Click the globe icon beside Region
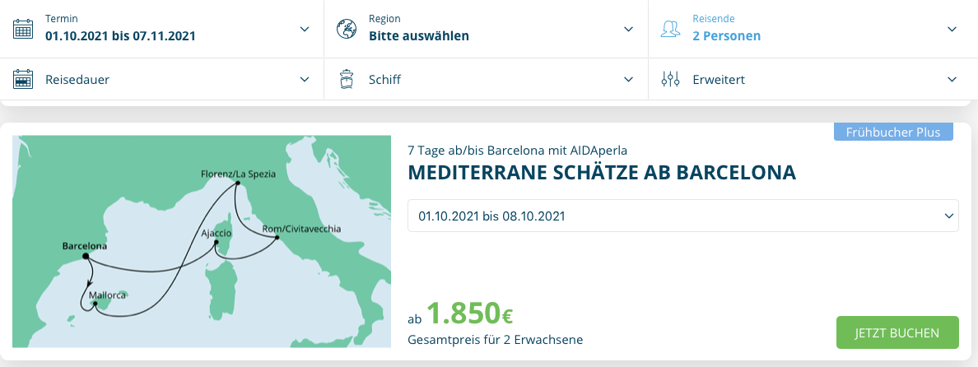The image size is (978, 367). coord(347,29)
